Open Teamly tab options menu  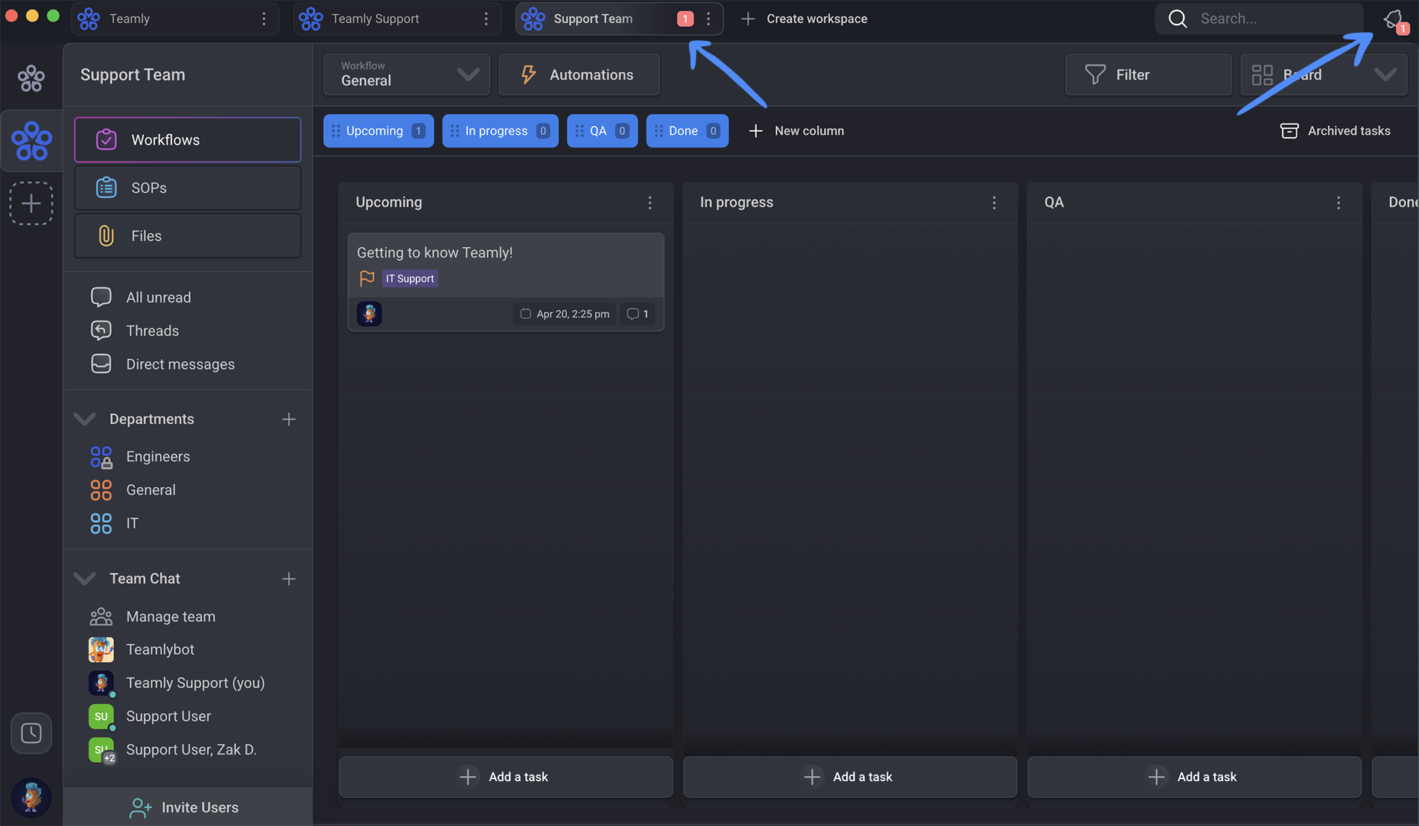[264, 19]
